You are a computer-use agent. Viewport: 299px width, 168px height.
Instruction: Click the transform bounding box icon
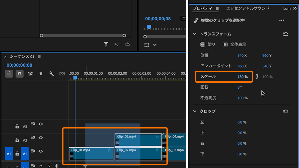[147, 45]
